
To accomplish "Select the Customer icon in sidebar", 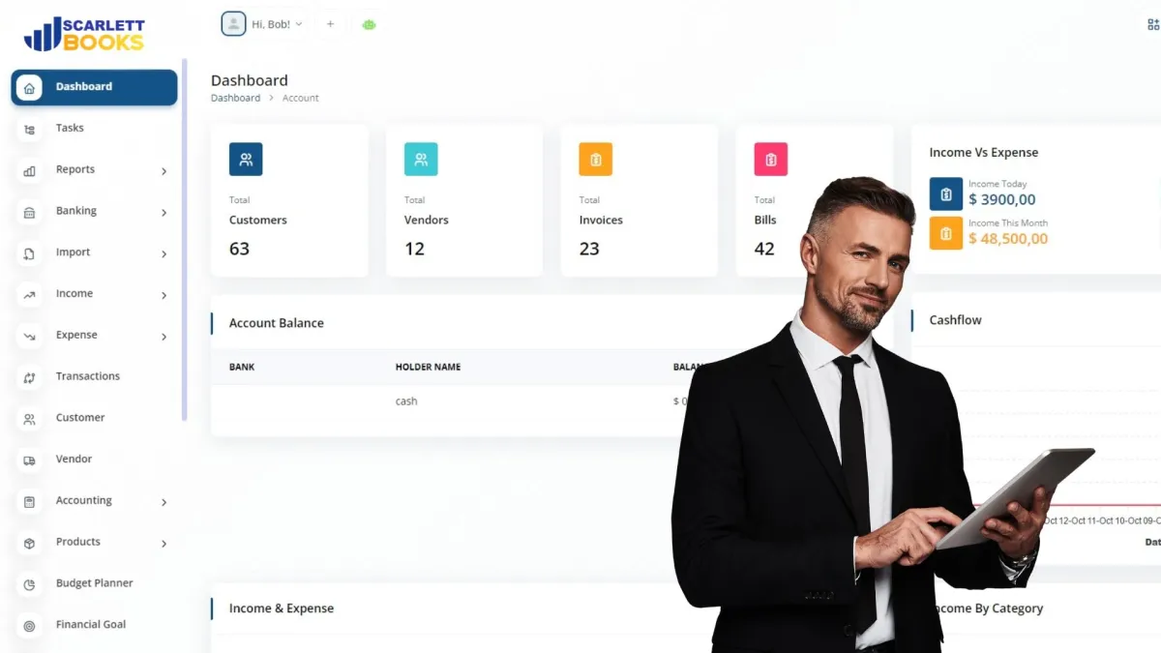I will click(x=29, y=419).
